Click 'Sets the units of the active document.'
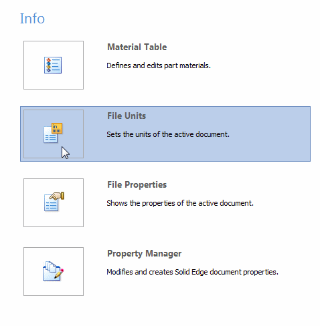Image resolution: width=320 pixels, height=326 pixels. pyautogui.click(x=168, y=134)
